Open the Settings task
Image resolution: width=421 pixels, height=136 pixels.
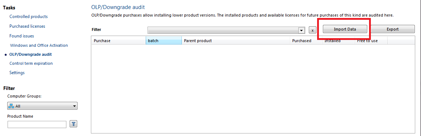coord(17,73)
